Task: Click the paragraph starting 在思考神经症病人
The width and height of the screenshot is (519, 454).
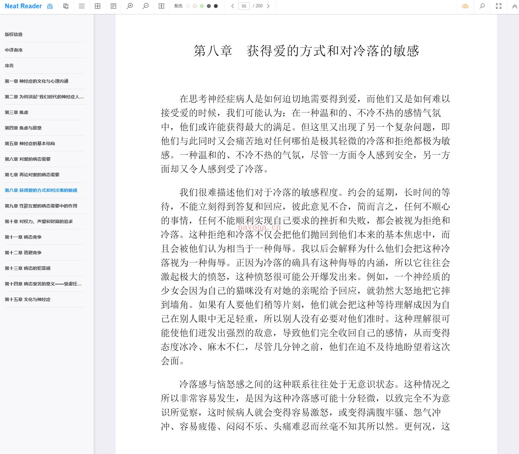Action: click(305, 134)
